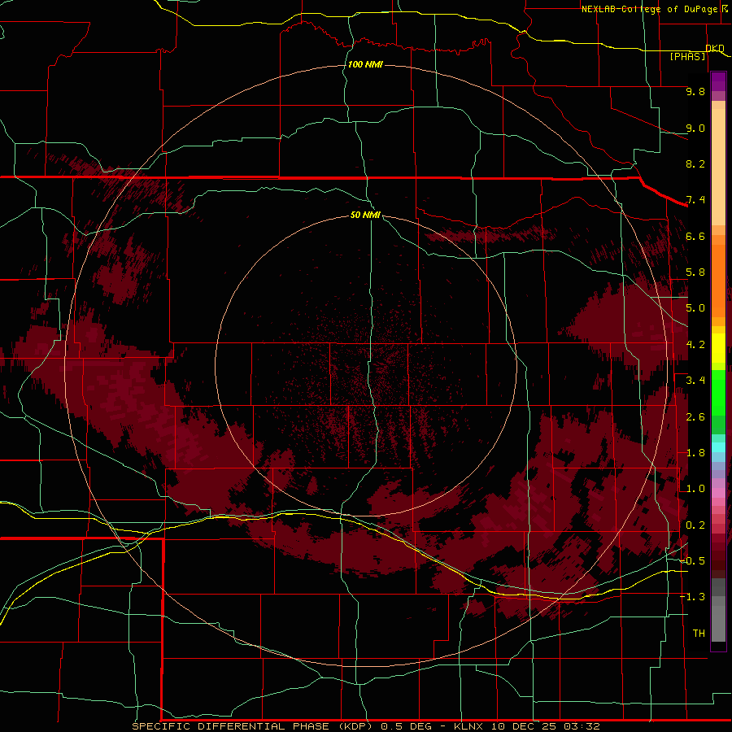Screen dimensions: 732x732
Task: Click the 8.2 value on the color scale
Action: click(x=695, y=163)
